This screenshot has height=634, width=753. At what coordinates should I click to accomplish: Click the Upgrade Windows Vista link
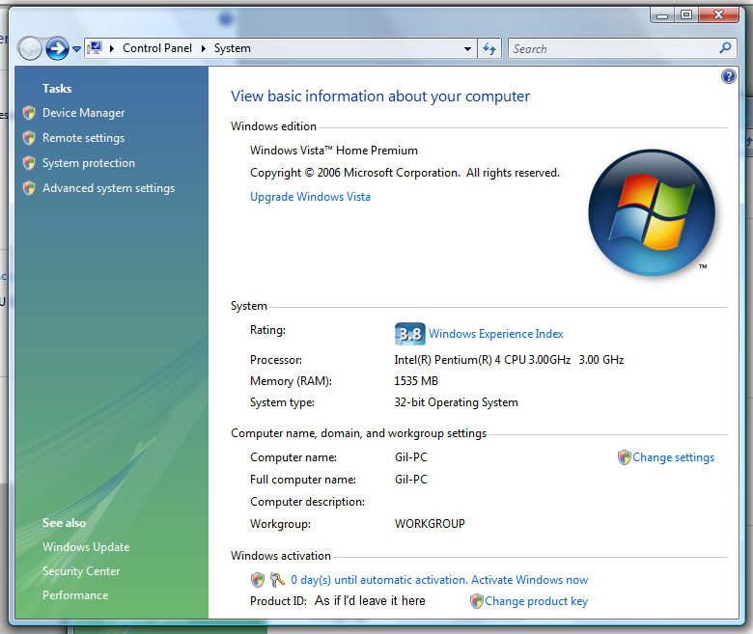[x=310, y=197]
